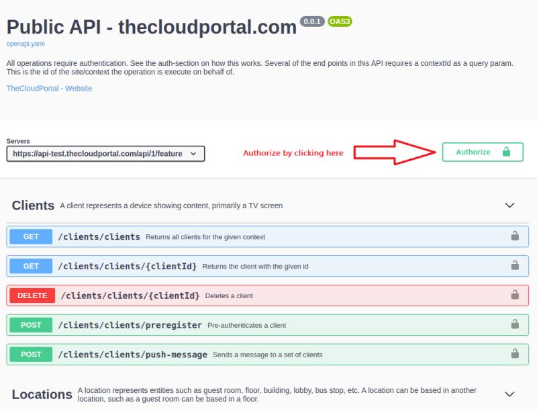Click the padlock icon on GET /clients/clients

pyautogui.click(x=515, y=236)
